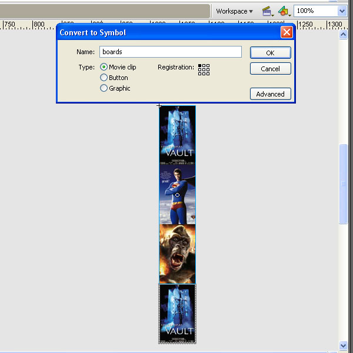Open the Workspace dropdown menu

point(234,11)
